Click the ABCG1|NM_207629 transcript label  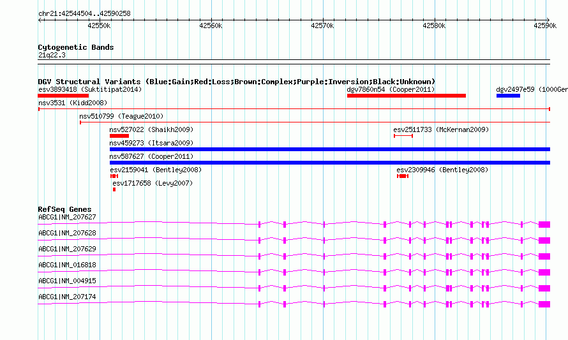(67, 249)
